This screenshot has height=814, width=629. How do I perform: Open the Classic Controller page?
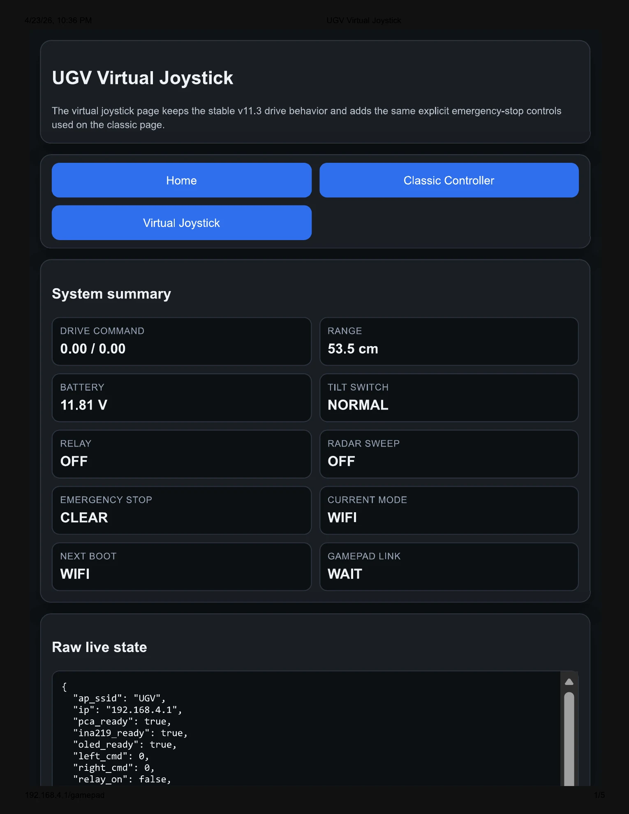[449, 180]
